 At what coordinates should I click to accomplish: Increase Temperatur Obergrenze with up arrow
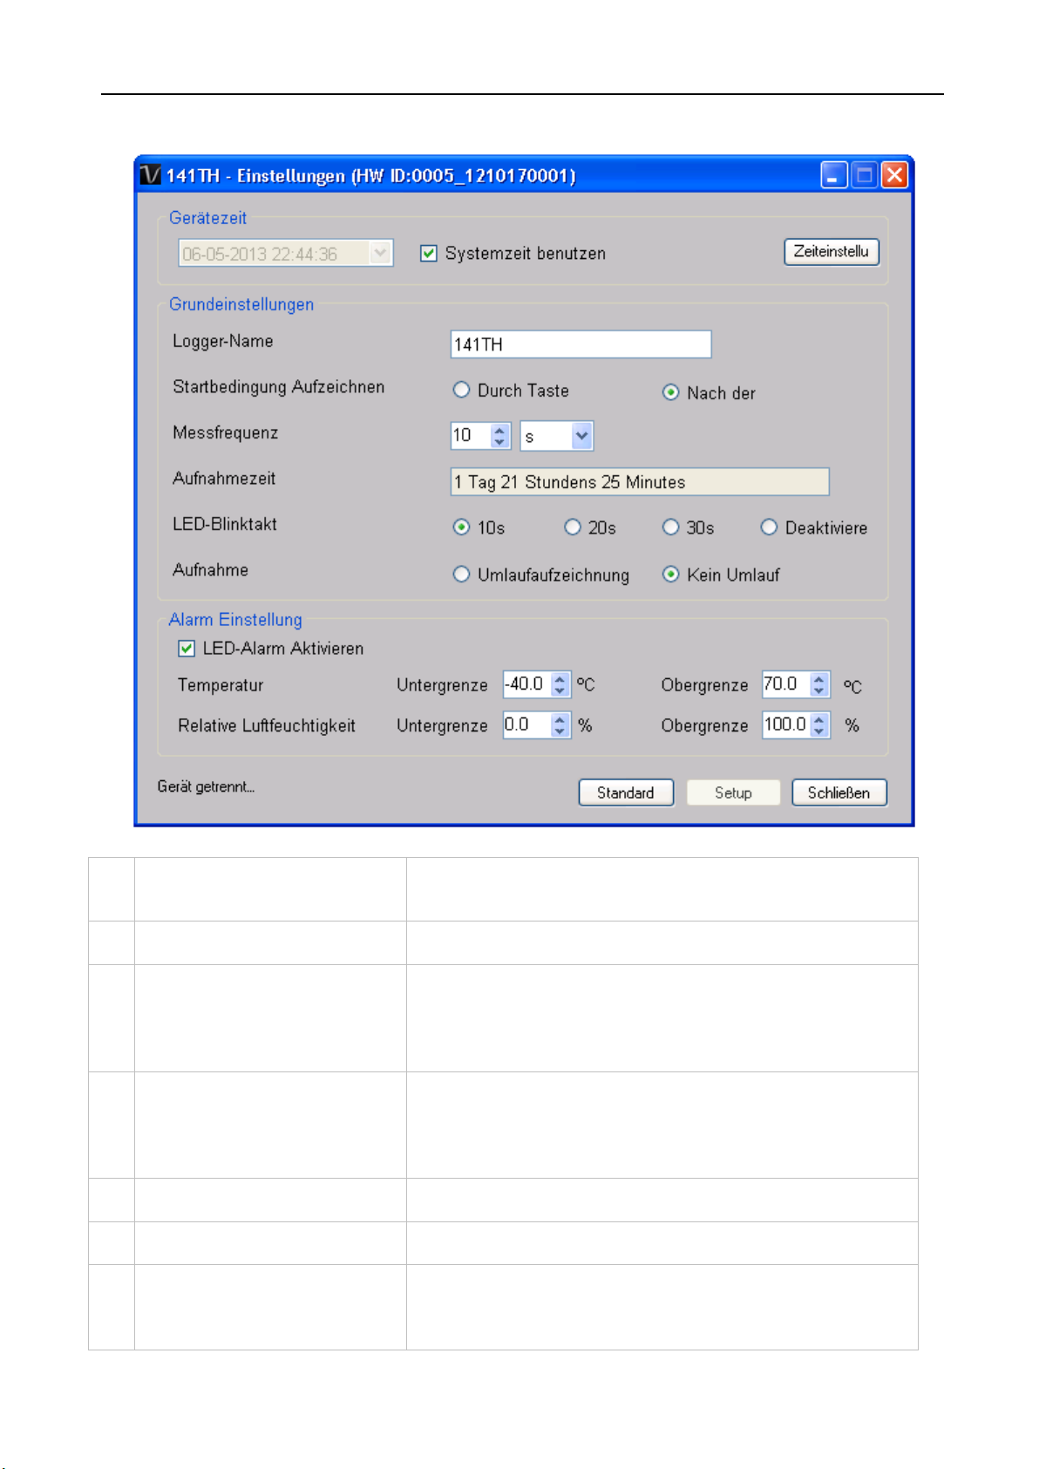[x=819, y=679]
